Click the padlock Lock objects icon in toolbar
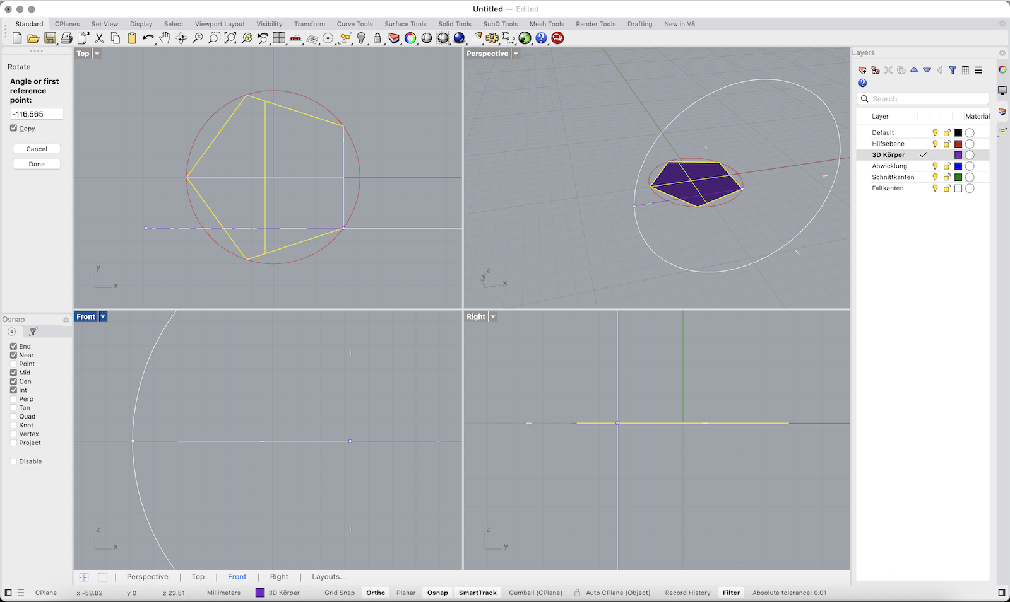 (x=377, y=38)
